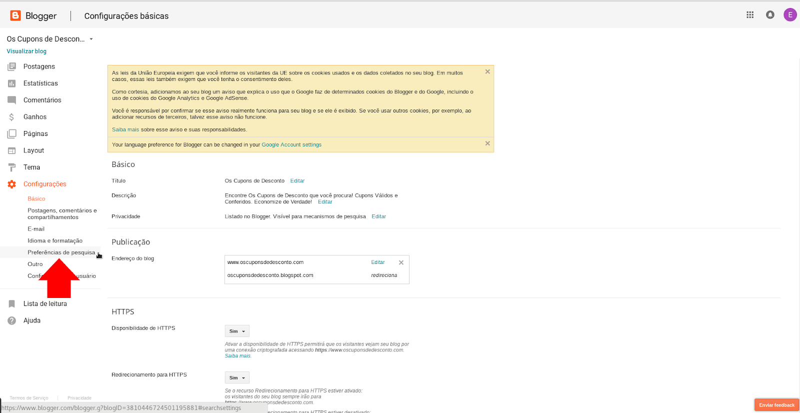Remove the custom domain www.oscuponsdedesconto.com

(401, 262)
